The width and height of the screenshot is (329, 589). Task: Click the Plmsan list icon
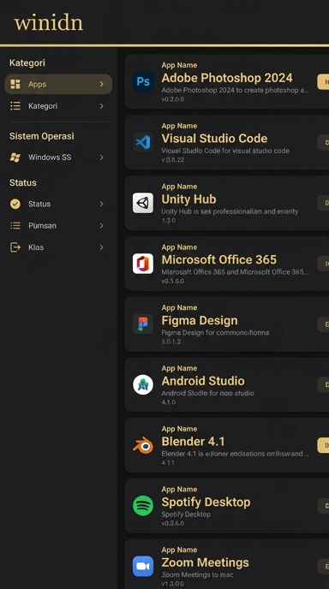click(15, 225)
